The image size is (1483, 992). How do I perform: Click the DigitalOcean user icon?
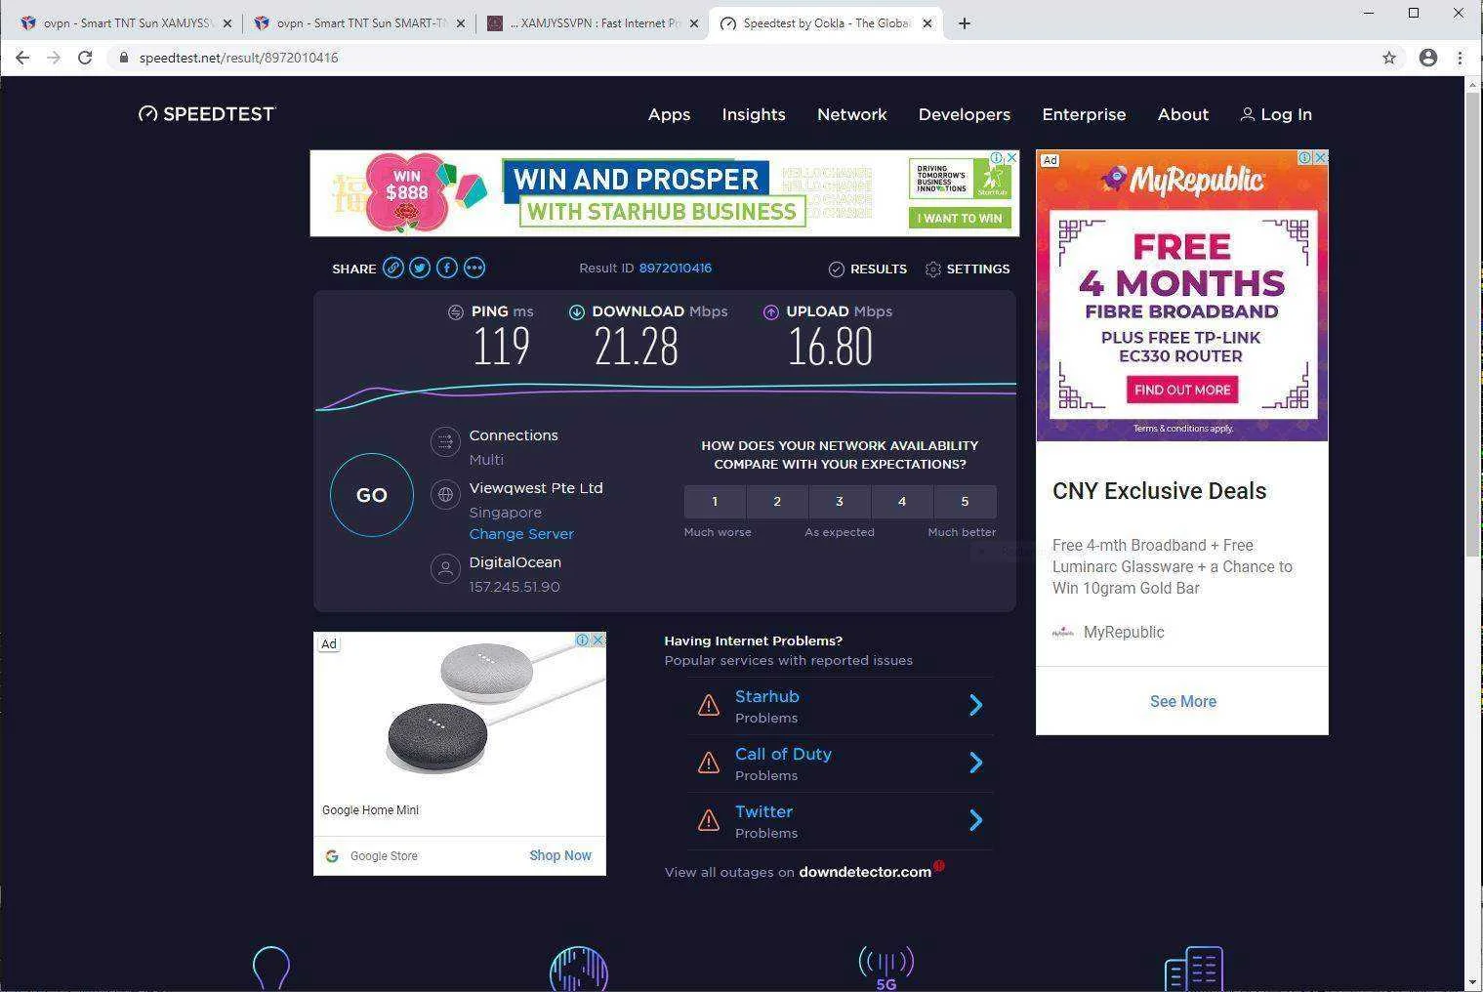pyautogui.click(x=445, y=568)
